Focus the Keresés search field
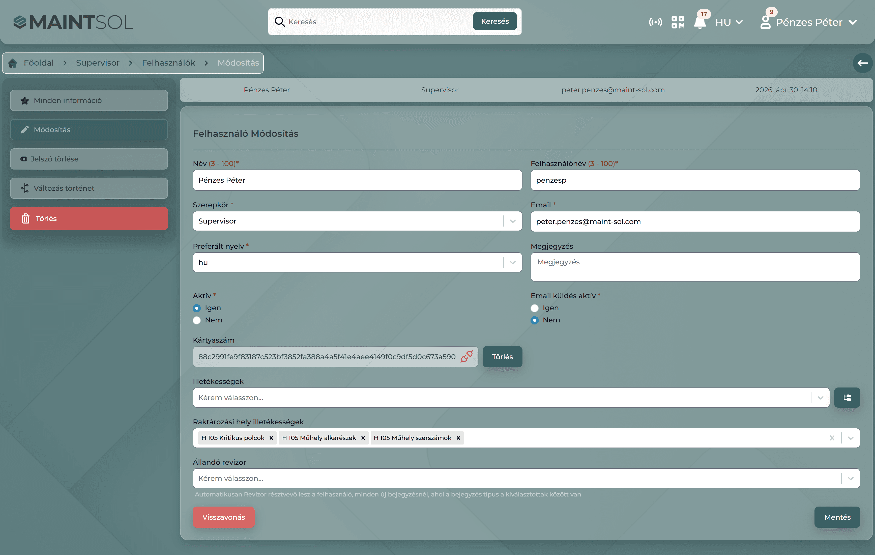The width and height of the screenshot is (875, 555). (x=378, y=22)
